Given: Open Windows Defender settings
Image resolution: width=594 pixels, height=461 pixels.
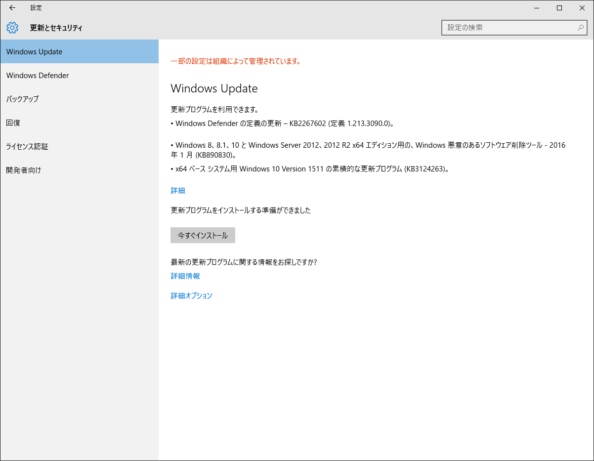Looking at the screenshot, I should (x=80, y=75).
